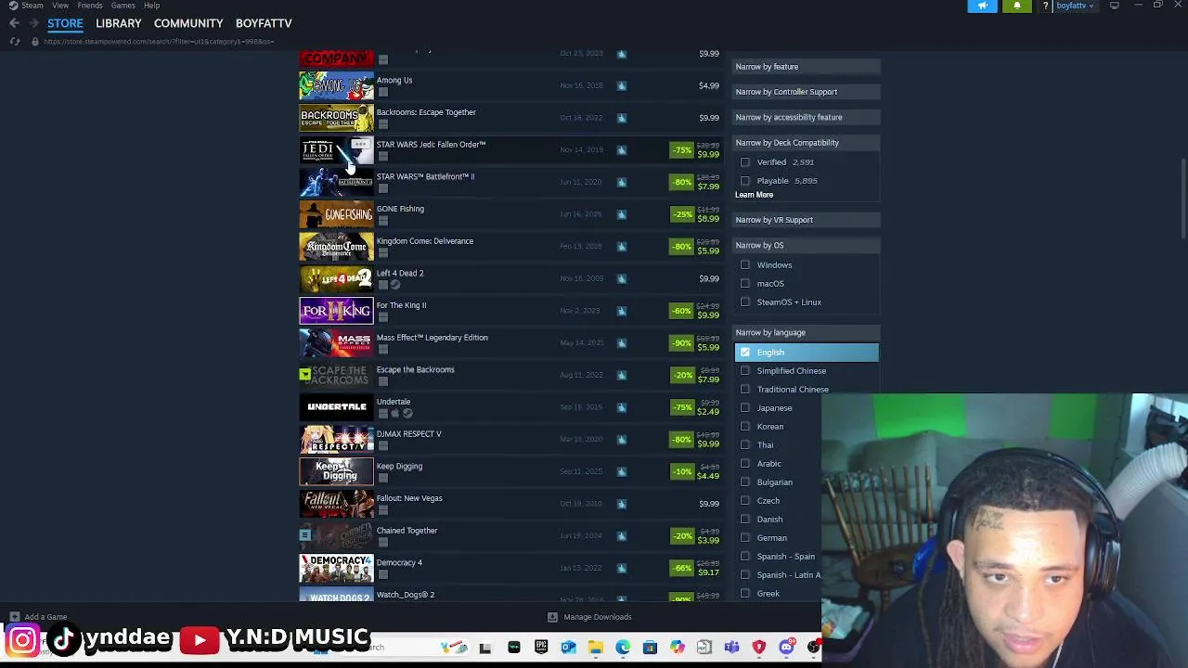Click the Kingdom Come: Deliverance thumbnail
1188x668 pixels.
coord(336,246)
